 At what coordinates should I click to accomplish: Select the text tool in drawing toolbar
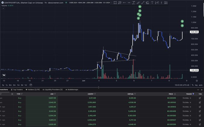(x=152, y=3)
